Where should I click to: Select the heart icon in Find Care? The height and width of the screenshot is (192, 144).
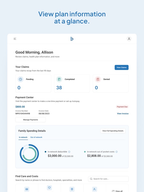(x=49, y=187)
